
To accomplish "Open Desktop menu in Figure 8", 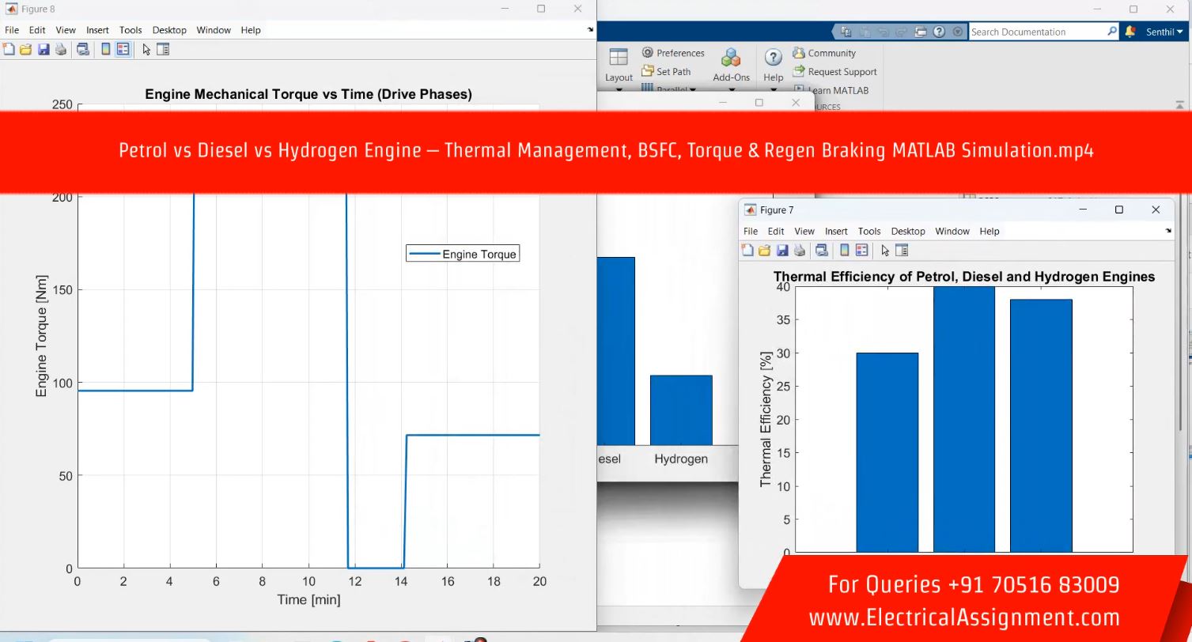I will [169, 30].
